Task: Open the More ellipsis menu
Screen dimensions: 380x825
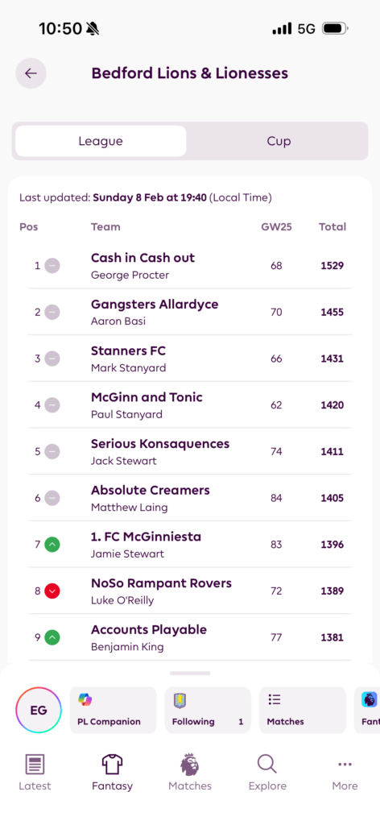Action: pyautogui.click(x=345, y=764)
